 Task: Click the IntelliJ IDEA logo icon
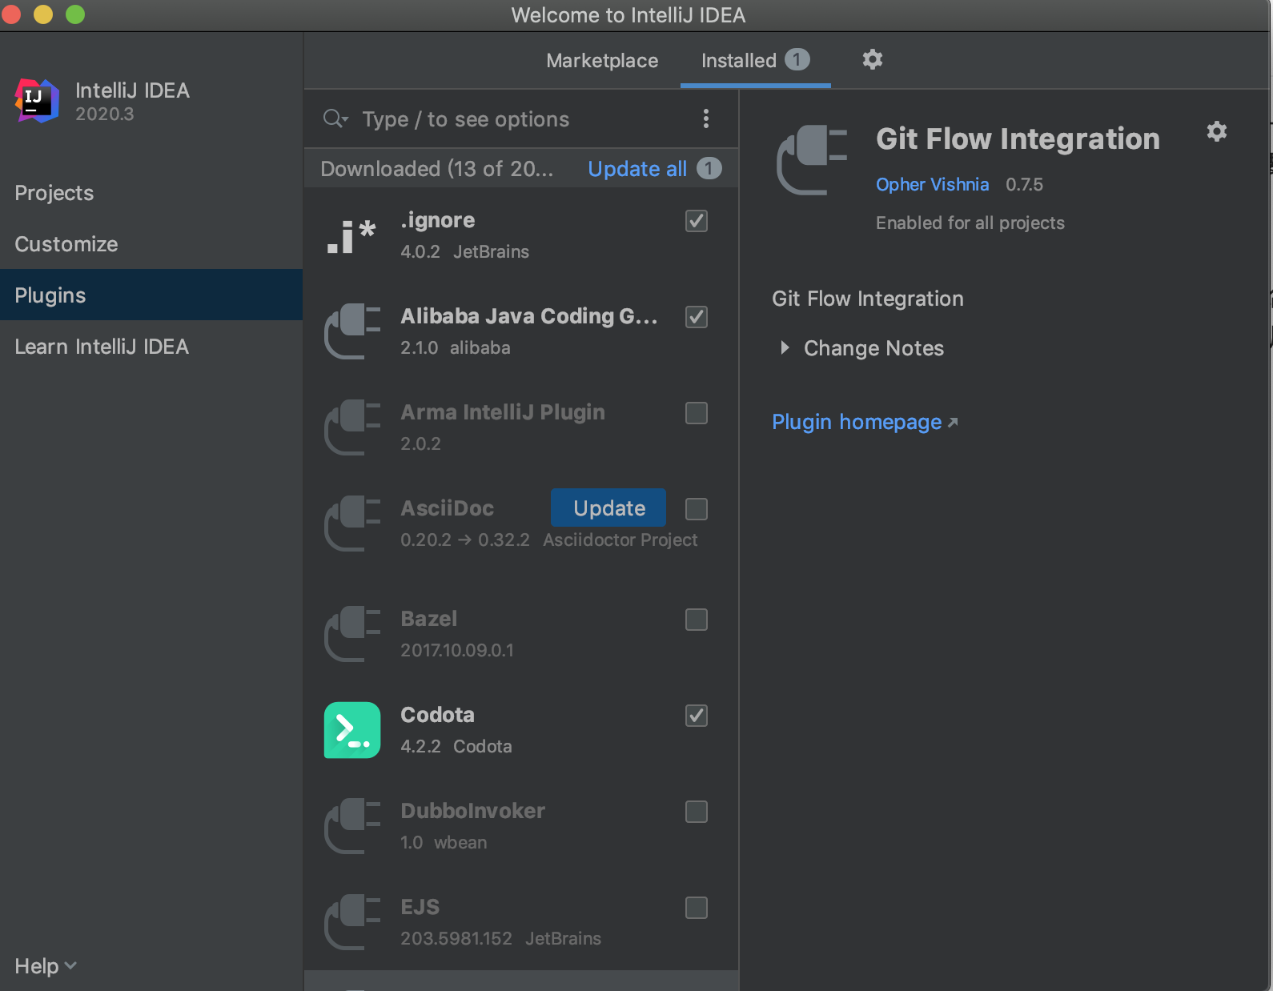tap(37, 101)
